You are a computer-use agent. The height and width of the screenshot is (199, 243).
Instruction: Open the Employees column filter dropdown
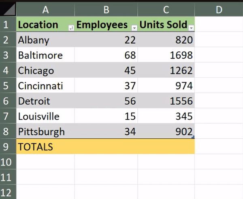pos(134,28)
